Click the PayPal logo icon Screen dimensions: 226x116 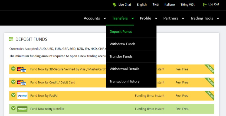click(x=22, y=96)
